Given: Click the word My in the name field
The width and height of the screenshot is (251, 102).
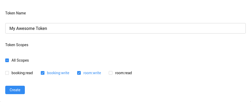Looking at the screenshot, I should (x=12, y=29).
